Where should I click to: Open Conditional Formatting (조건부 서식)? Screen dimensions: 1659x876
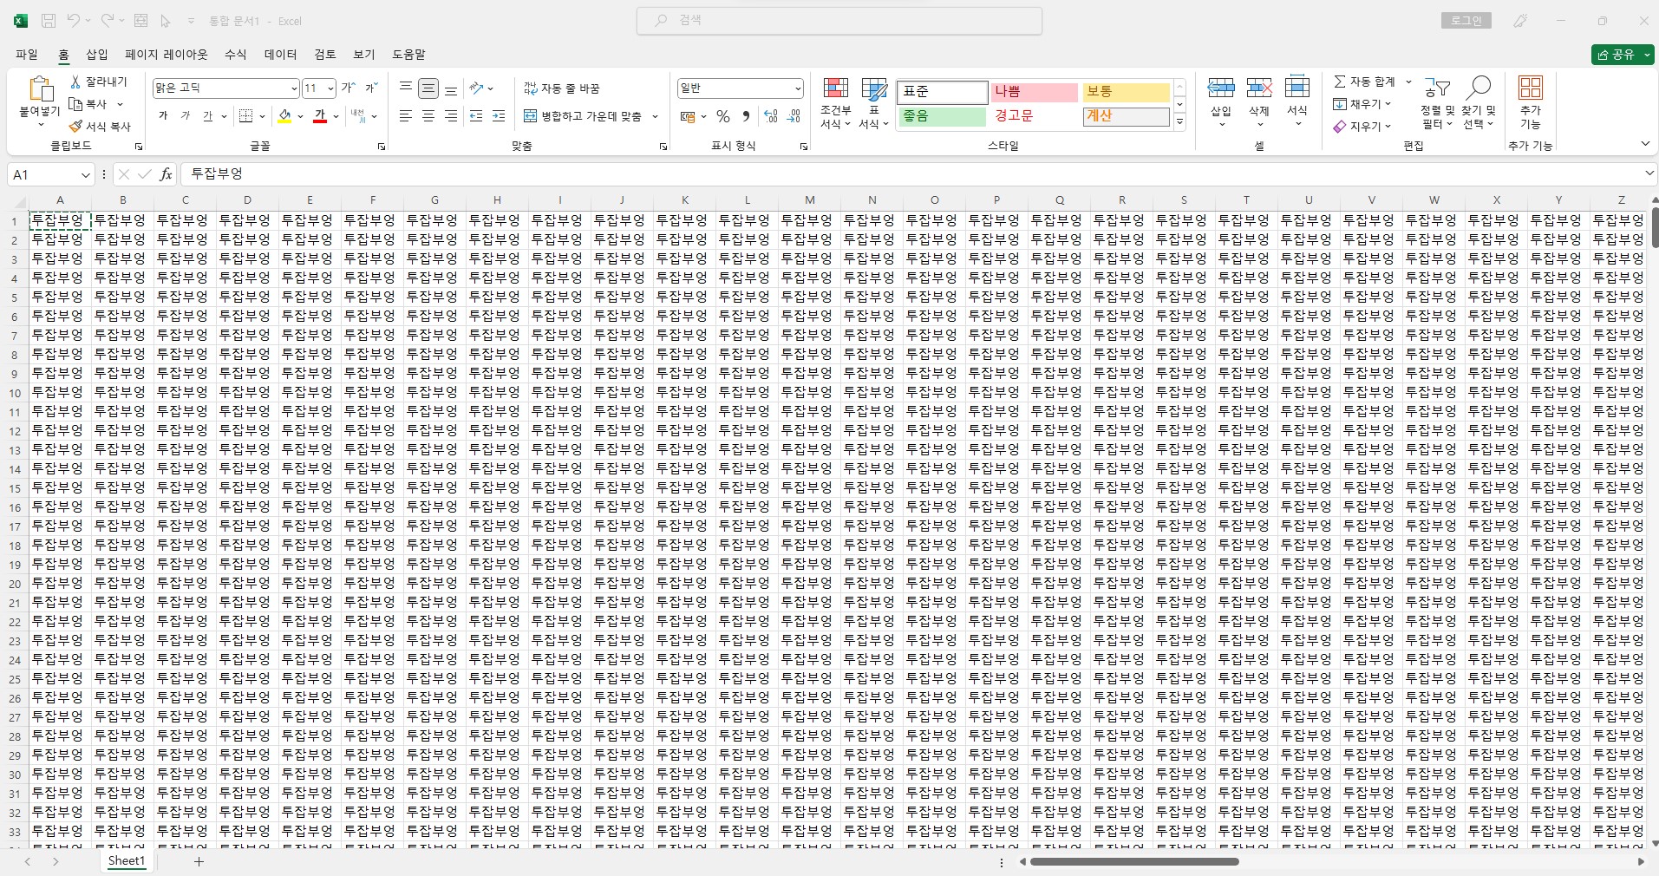pos(836,103)
